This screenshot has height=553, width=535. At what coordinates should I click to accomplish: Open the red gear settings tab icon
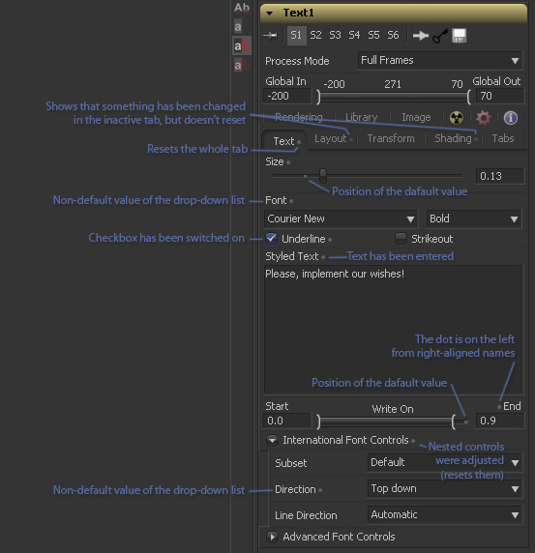pos(483,118)
